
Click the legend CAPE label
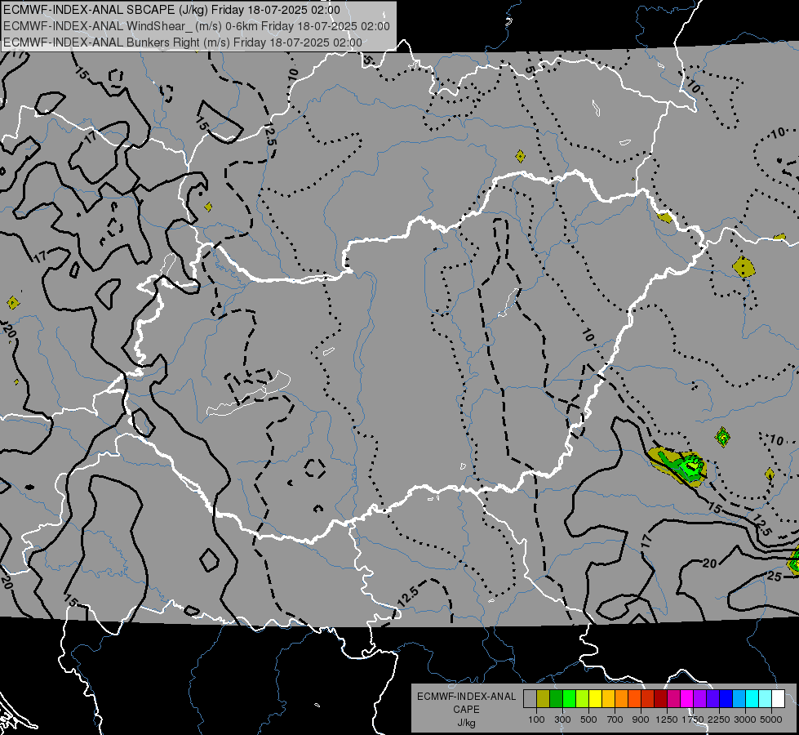click(x=466, y=710)
